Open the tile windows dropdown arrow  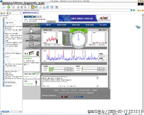[x=59, y=7]
